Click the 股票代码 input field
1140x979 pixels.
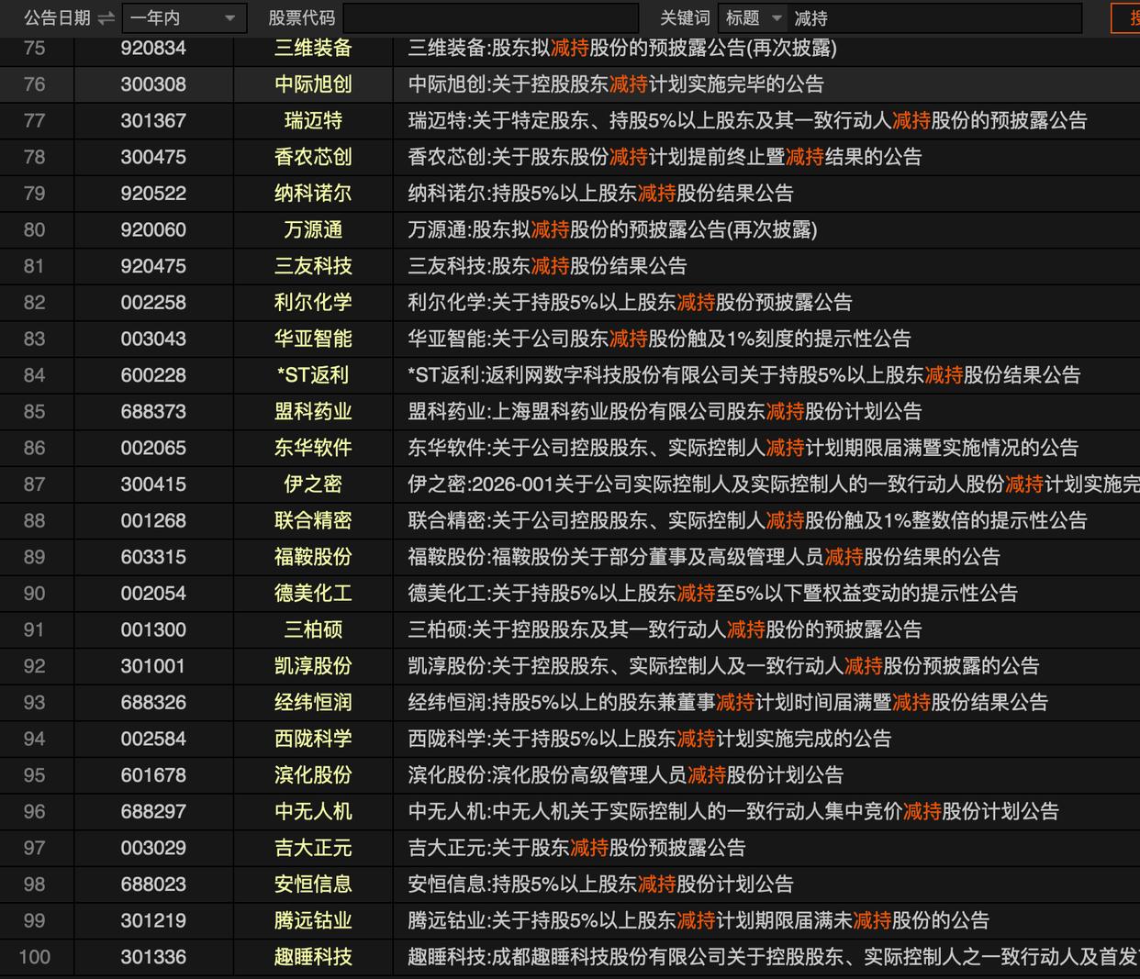coord(491,18)
